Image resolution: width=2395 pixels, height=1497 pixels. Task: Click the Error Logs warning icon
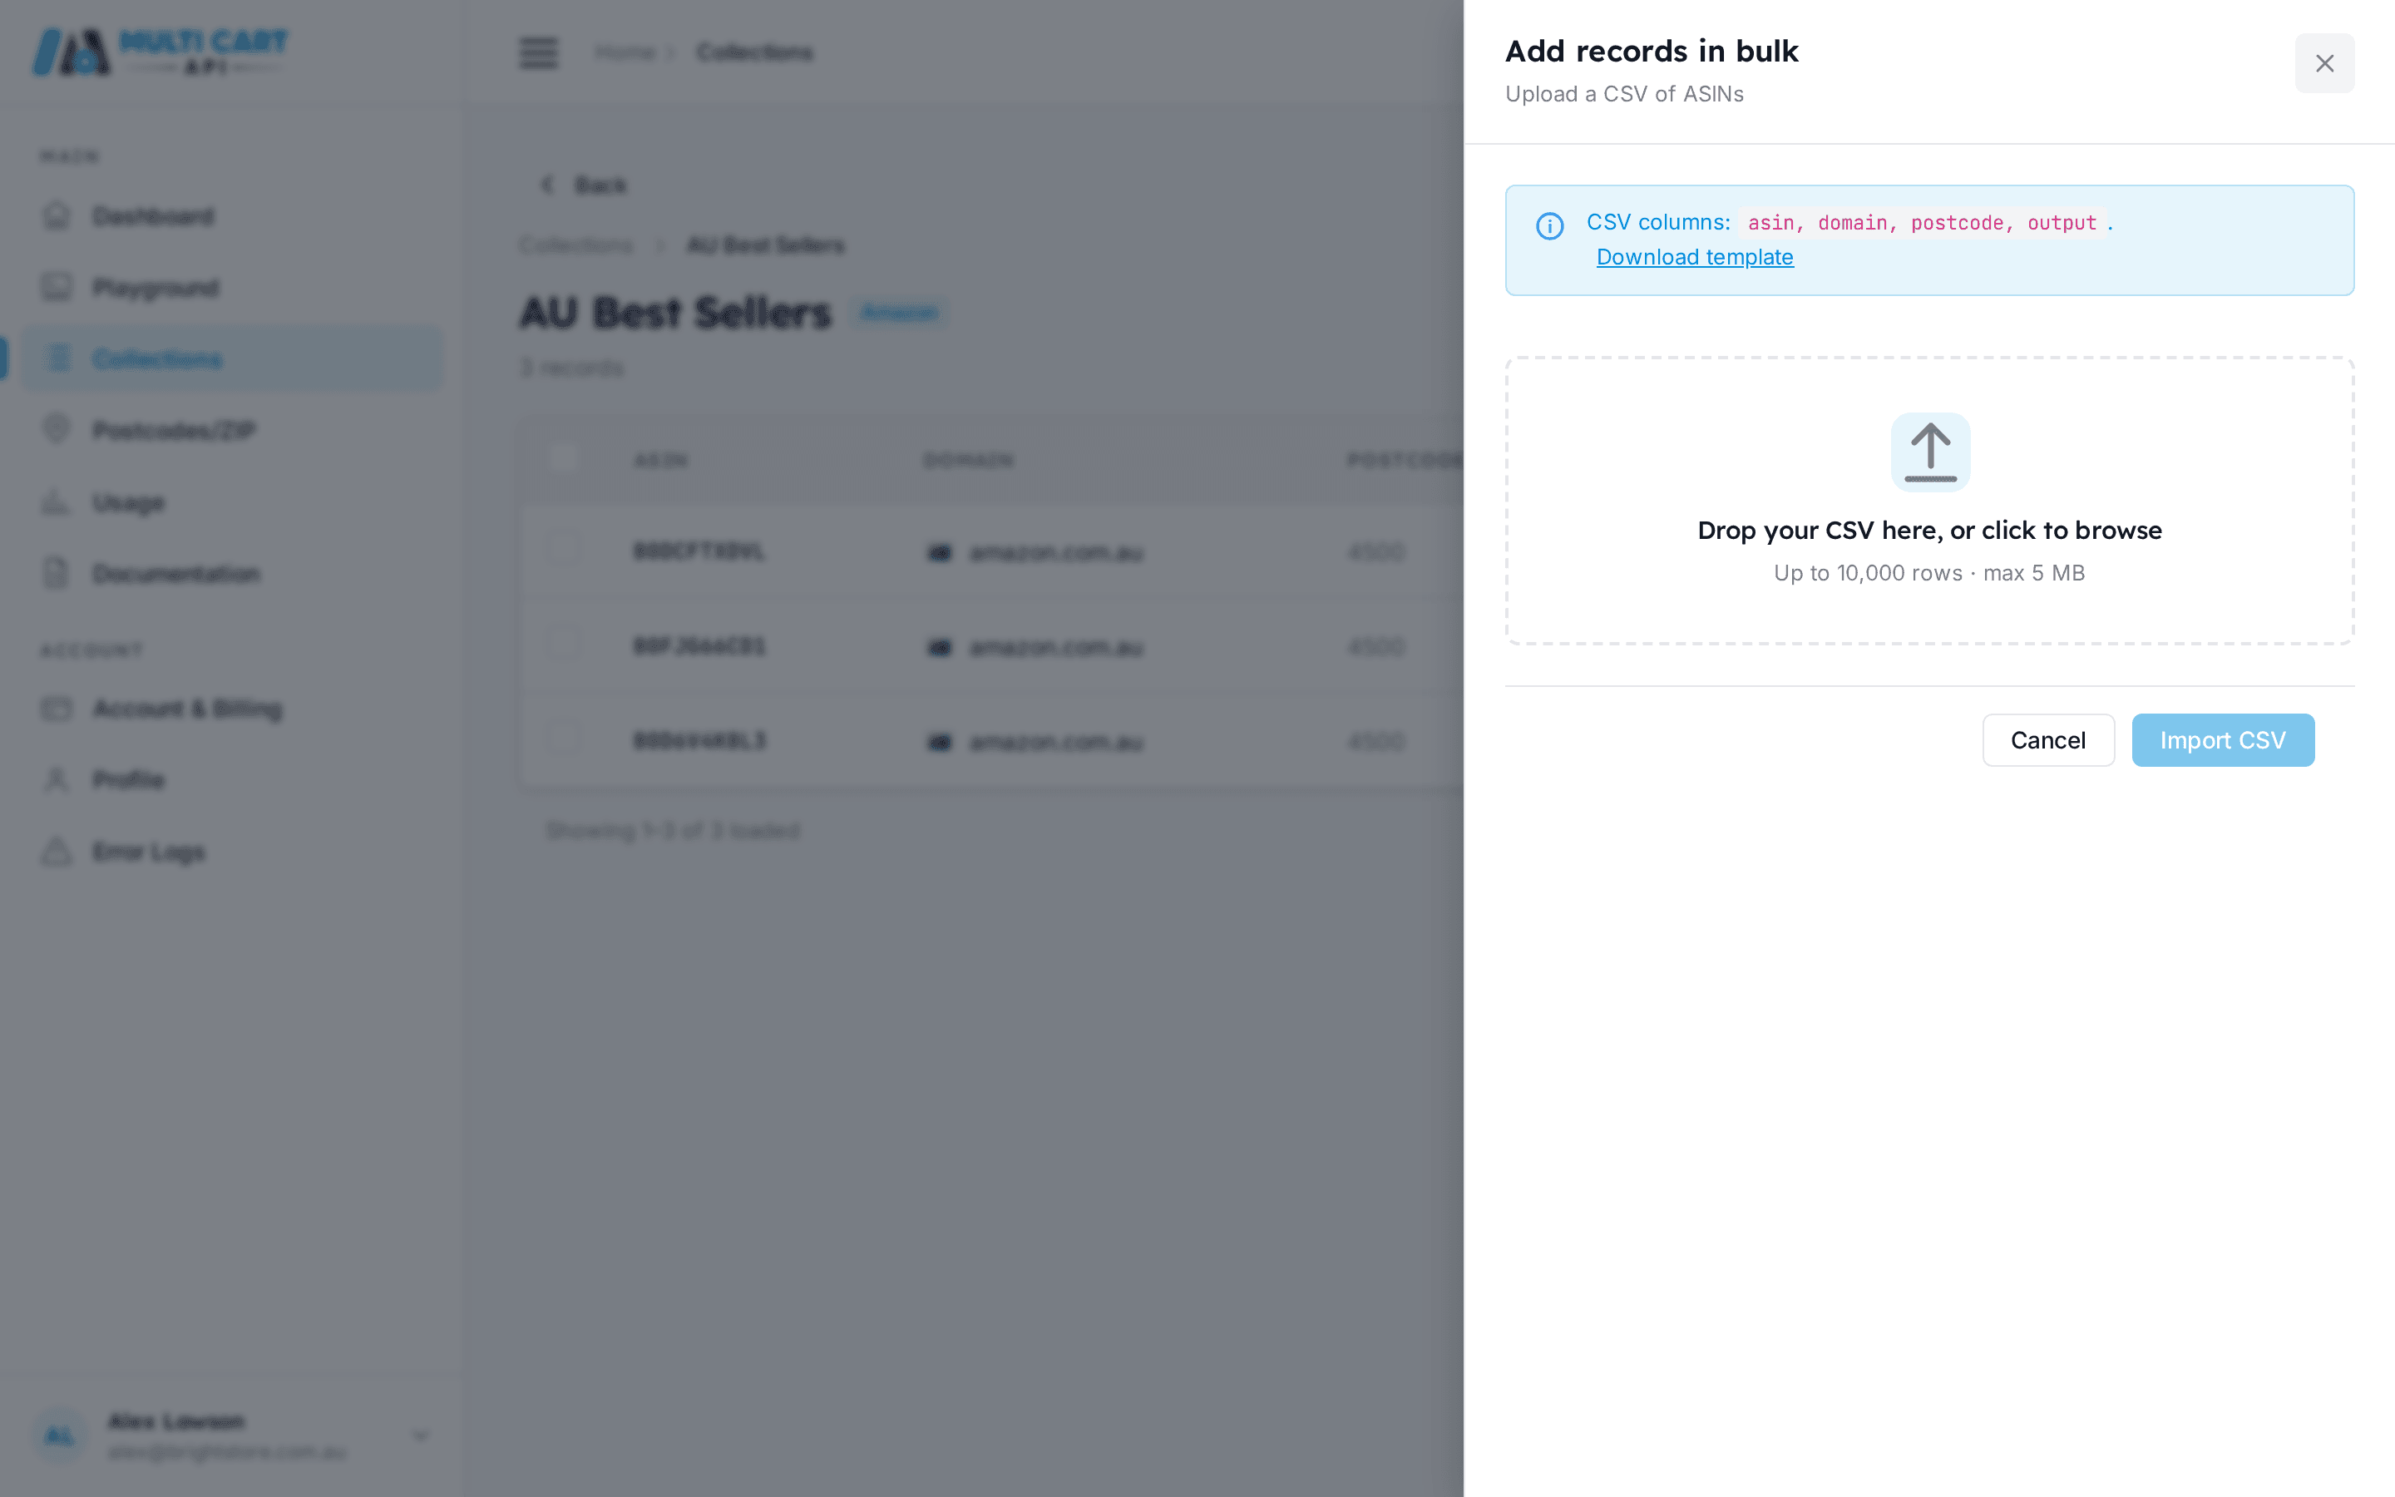pos(57,851)
